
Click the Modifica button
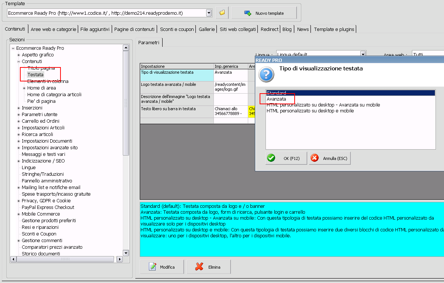pyautogui.click(x=162, y=267)
